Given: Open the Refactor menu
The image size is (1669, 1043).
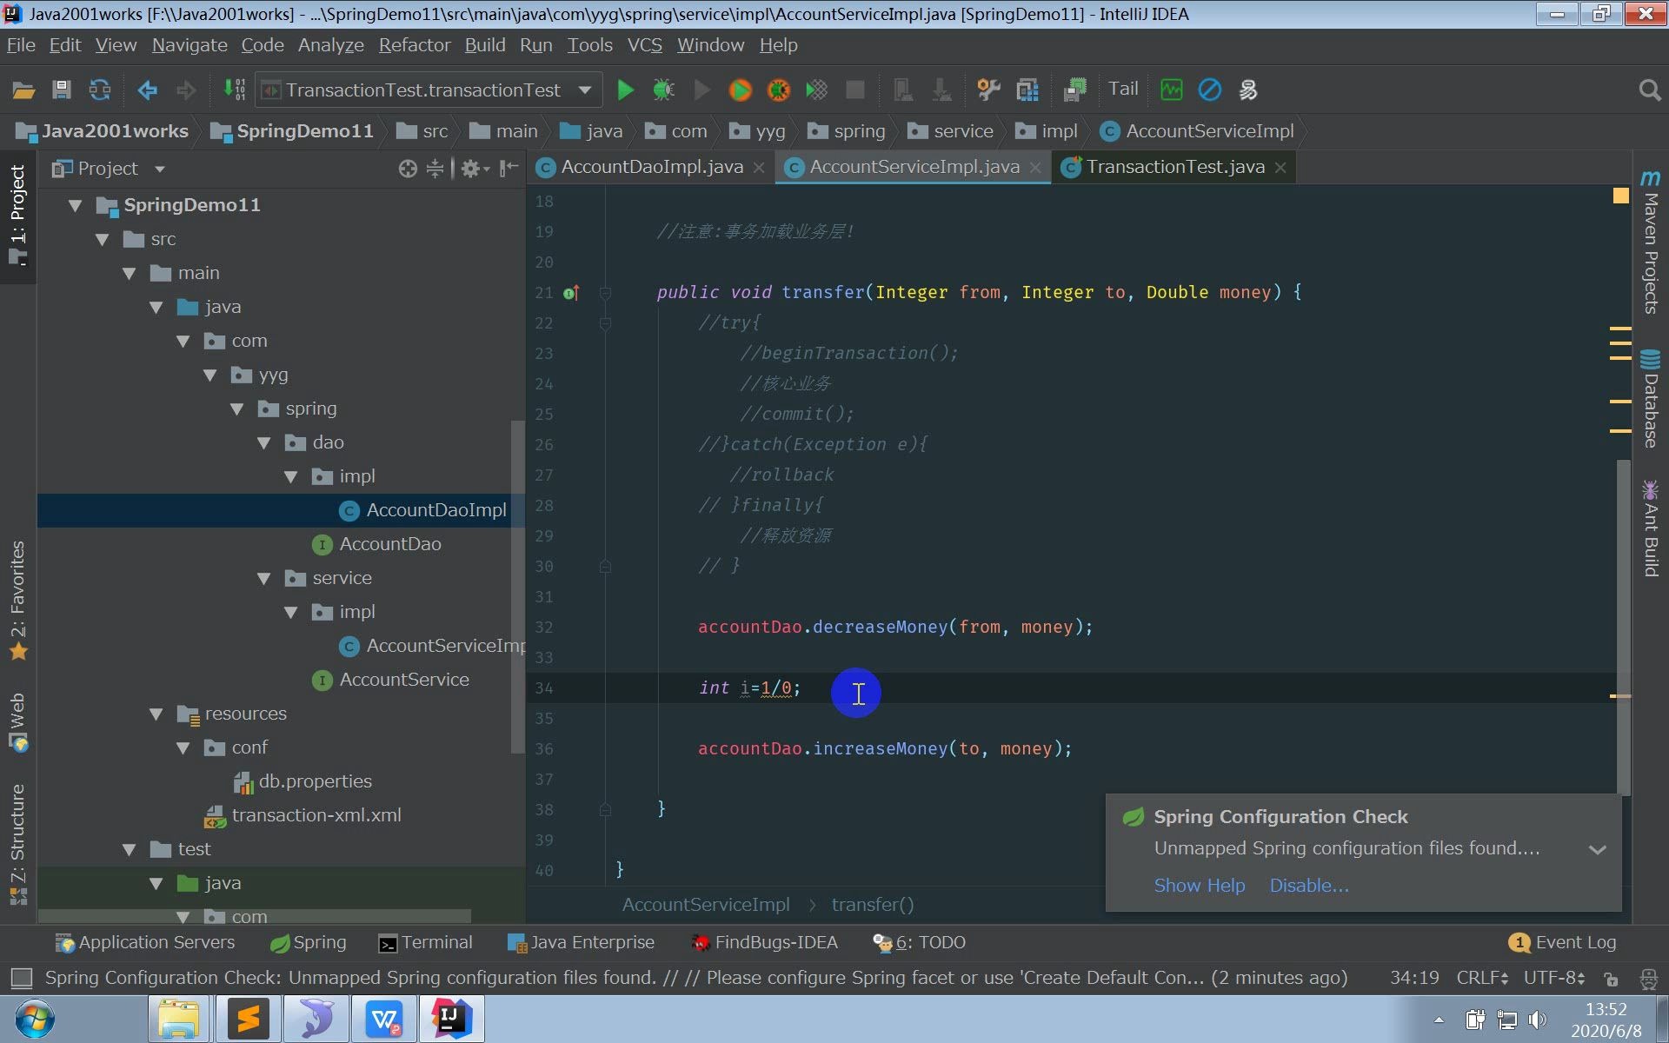Looking at the screenshot, I should pyautogui.click(x=414, y=45).
